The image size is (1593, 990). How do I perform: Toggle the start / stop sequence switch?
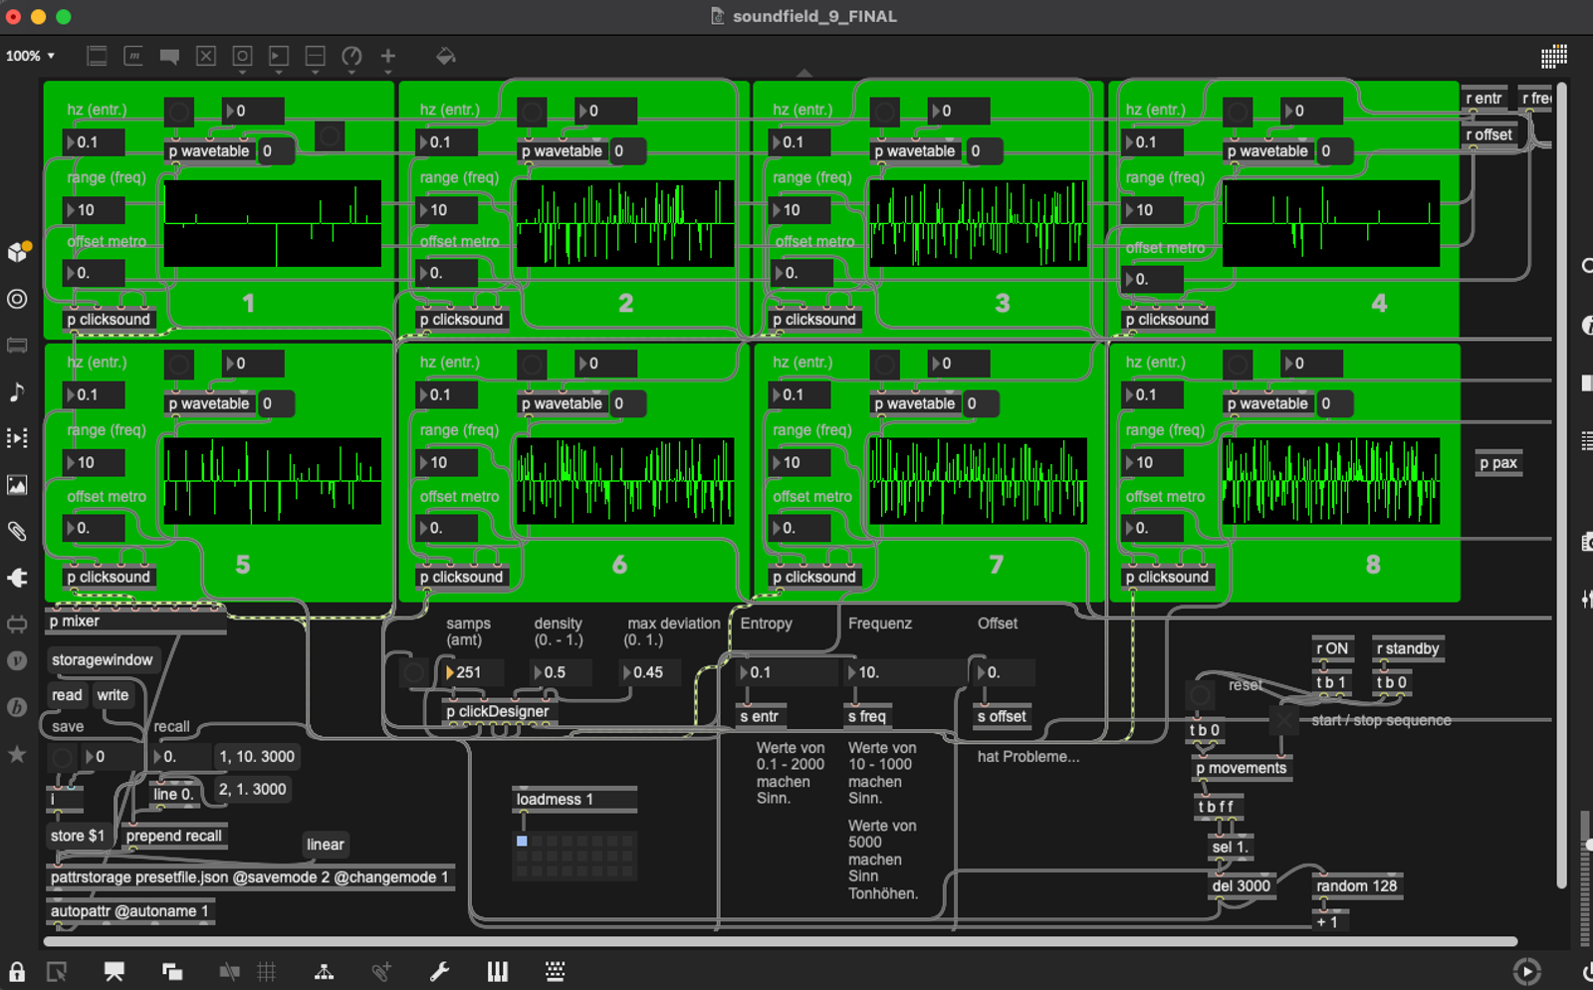click(x=1283, y=720)
